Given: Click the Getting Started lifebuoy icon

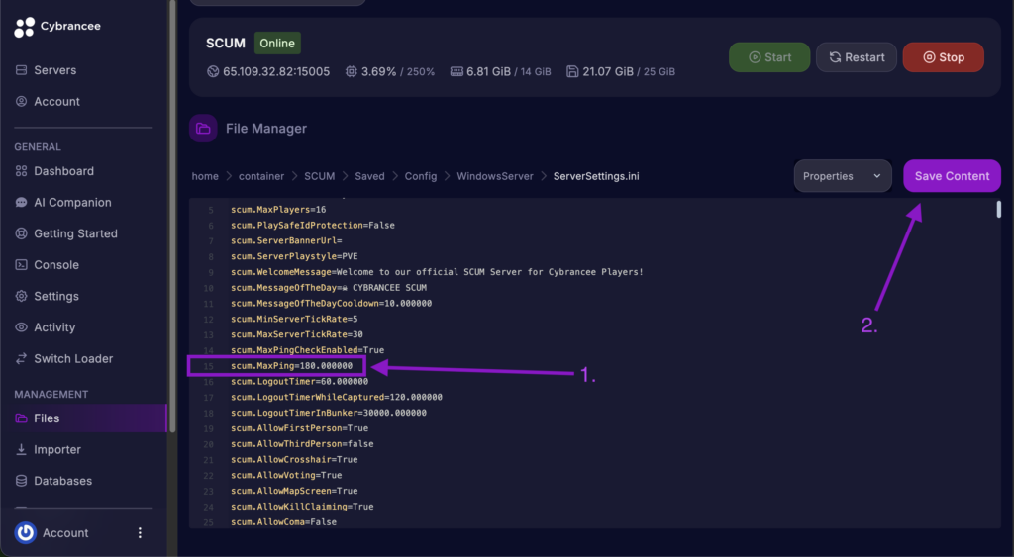Looking at the screenshot, I should [22, 233].
